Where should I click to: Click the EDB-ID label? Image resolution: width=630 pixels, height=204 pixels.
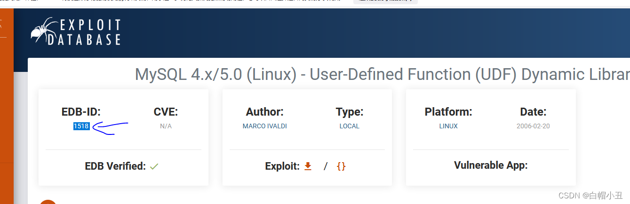81,112
